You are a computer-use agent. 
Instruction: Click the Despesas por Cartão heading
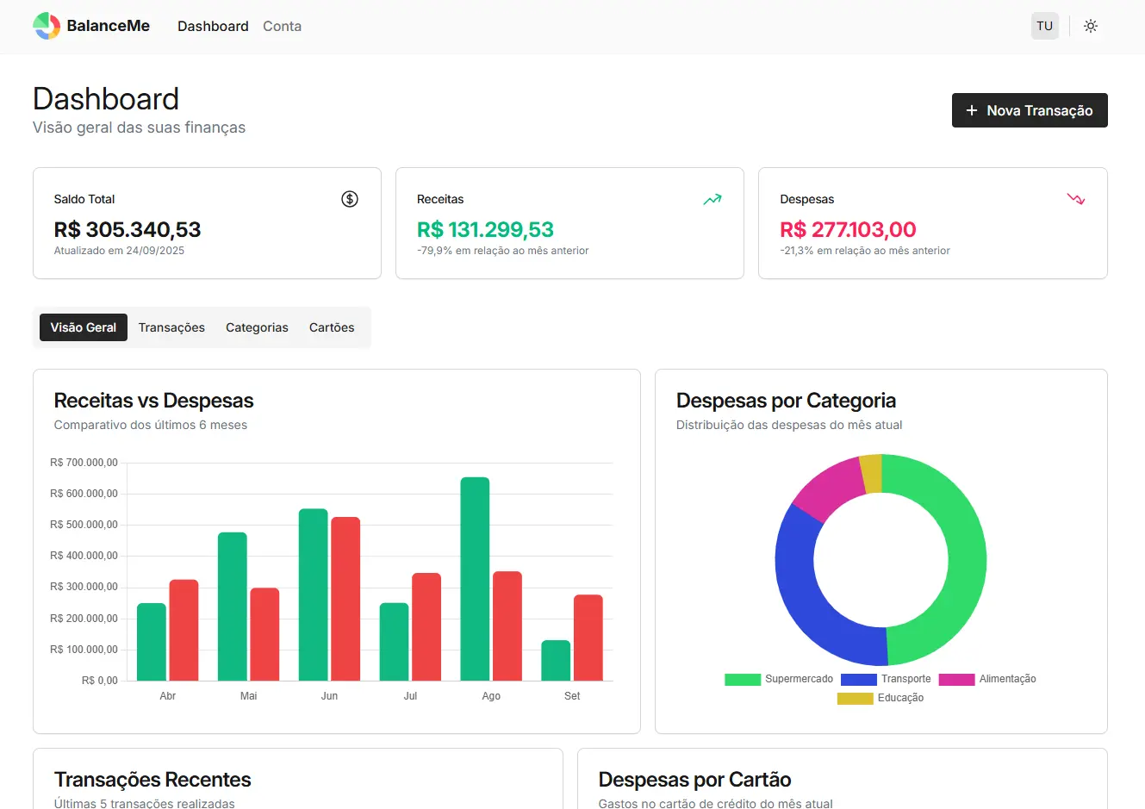pos(694,780)
